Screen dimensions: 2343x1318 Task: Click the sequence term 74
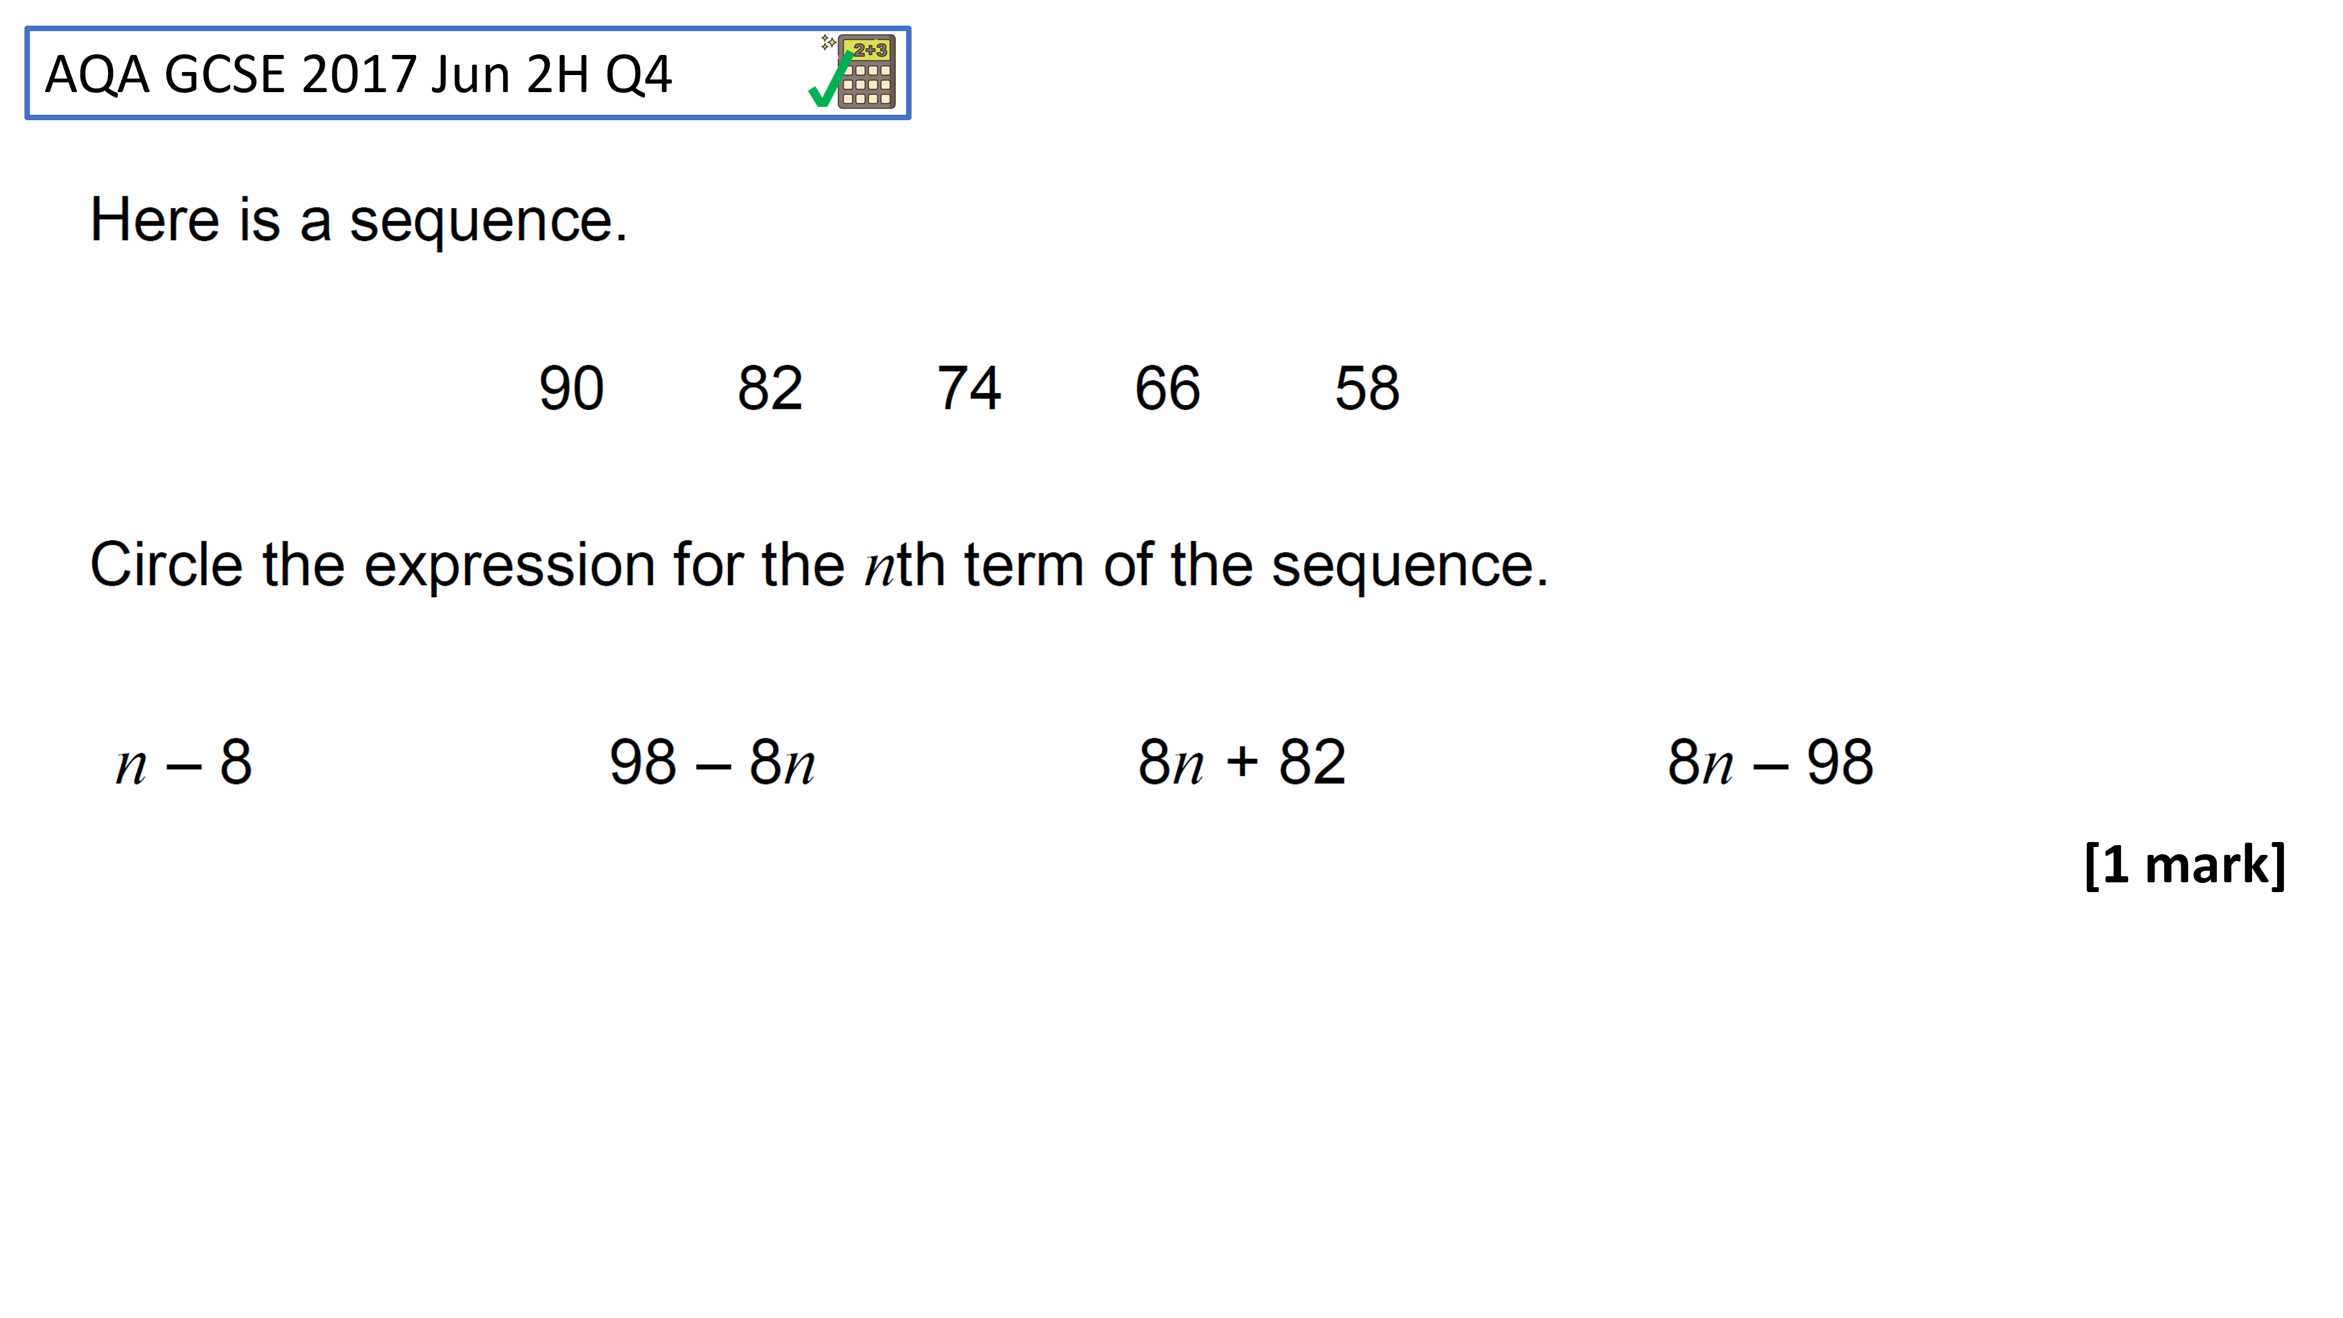(x=970, y=389)
